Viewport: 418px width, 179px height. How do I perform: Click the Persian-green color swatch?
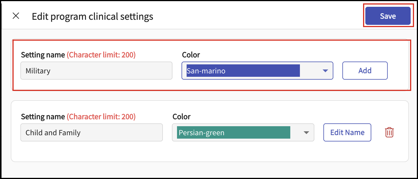pyautogui.click(x=234, y=132)
